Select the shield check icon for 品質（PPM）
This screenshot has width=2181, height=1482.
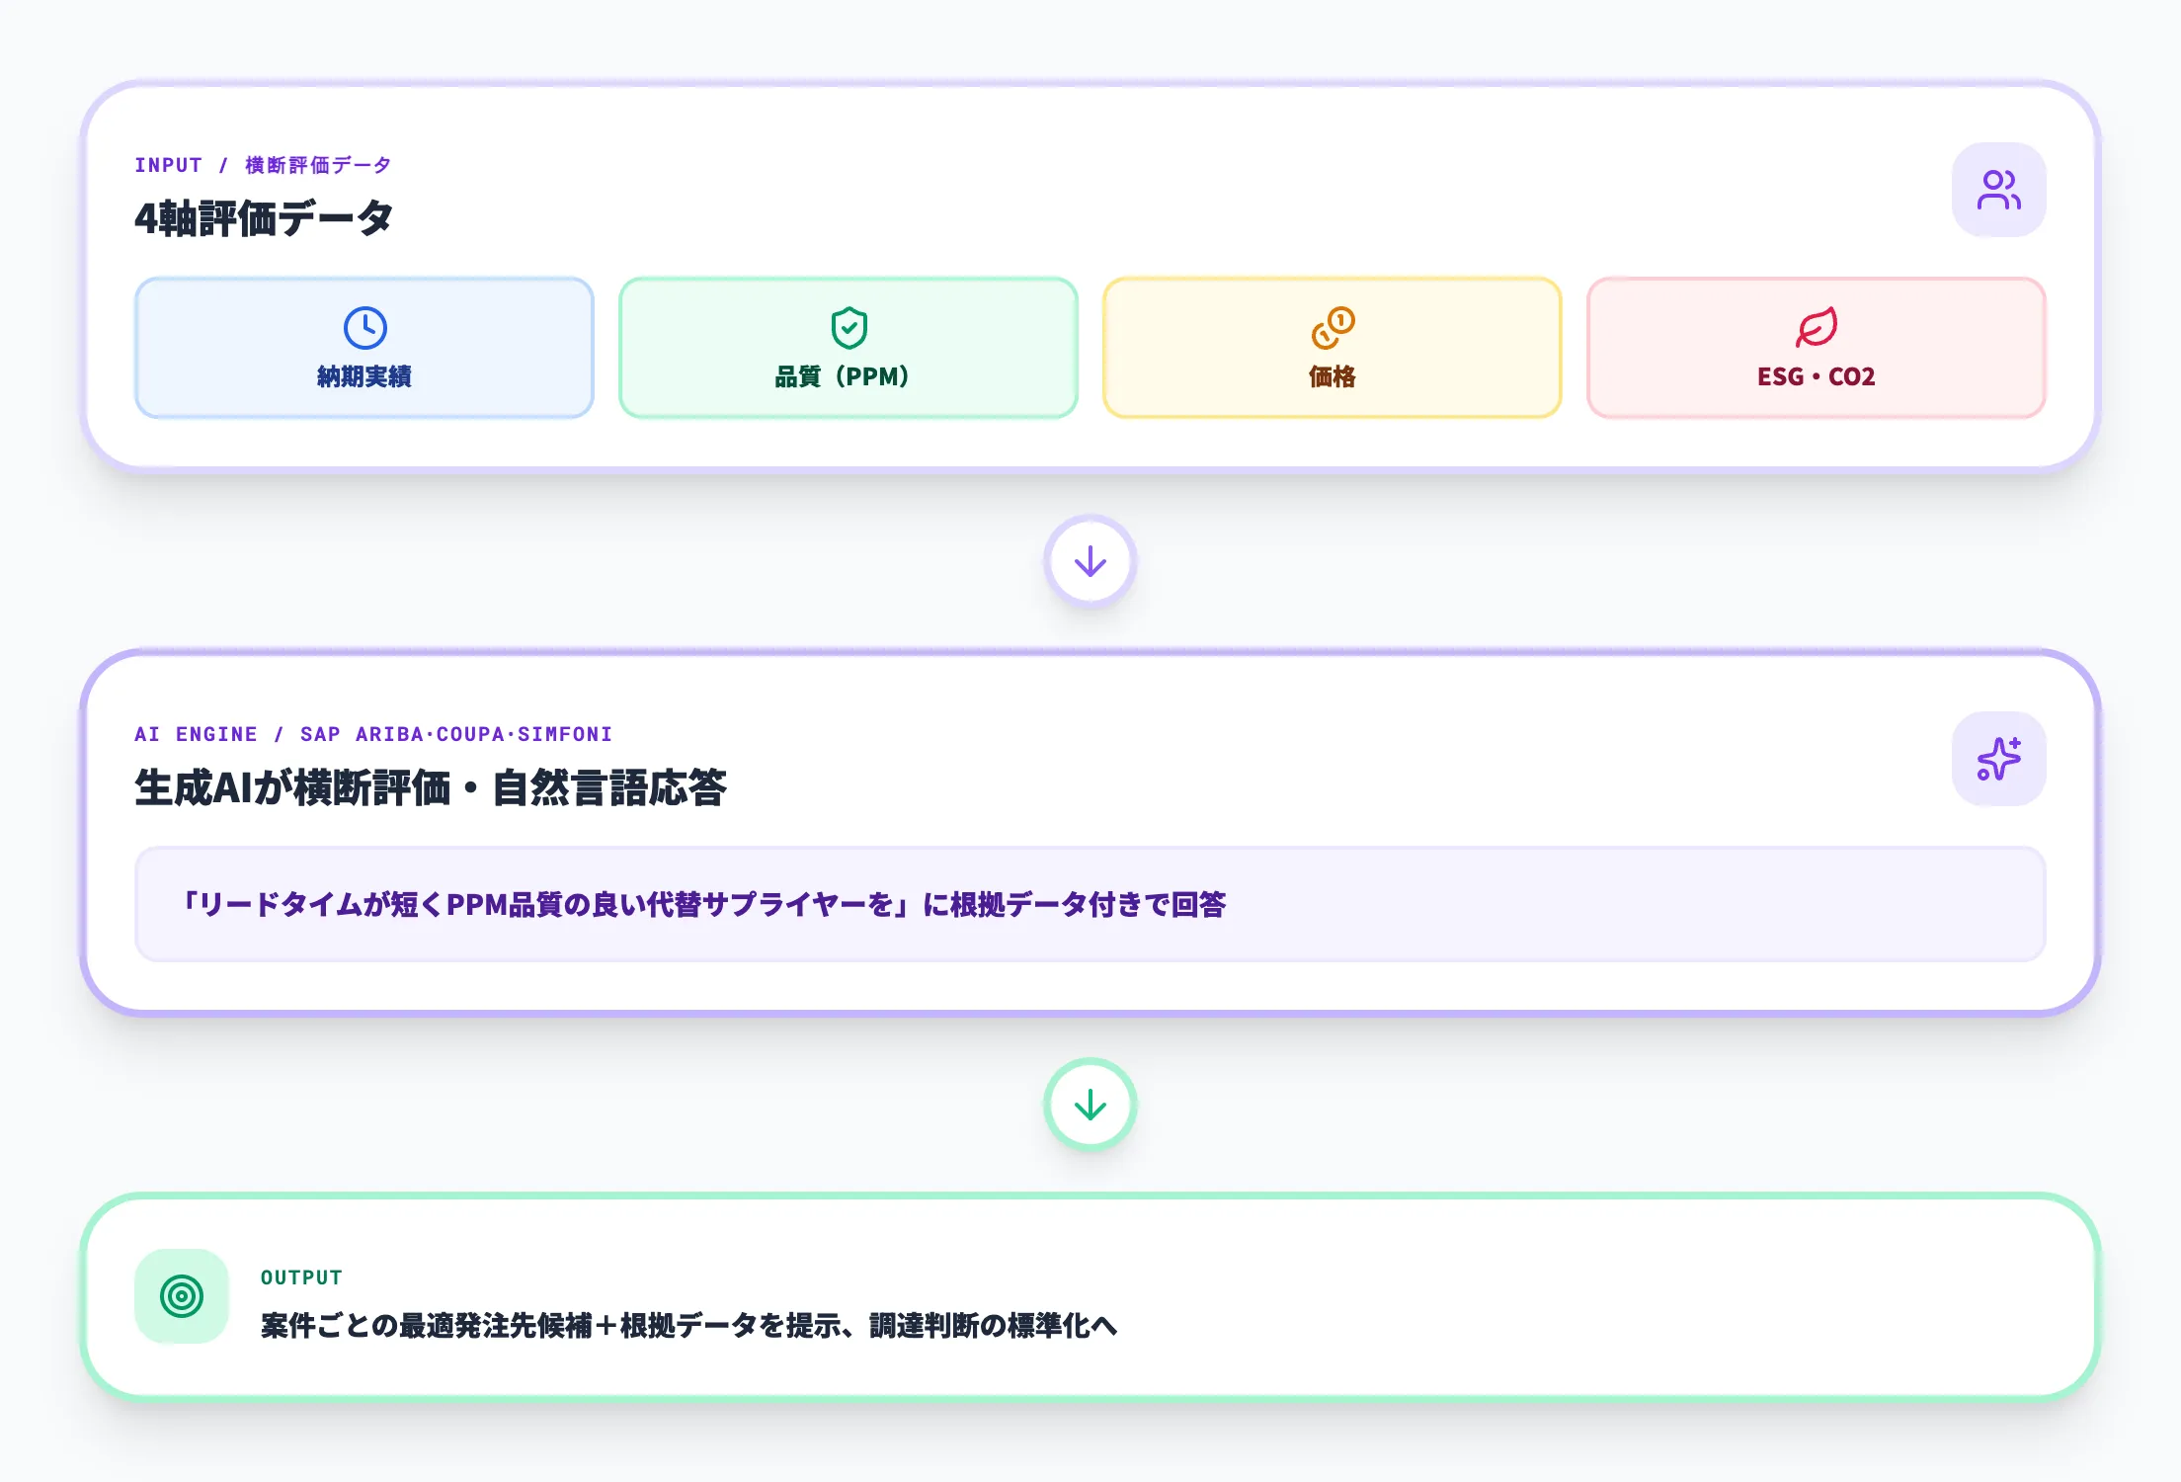click(848, 326)
